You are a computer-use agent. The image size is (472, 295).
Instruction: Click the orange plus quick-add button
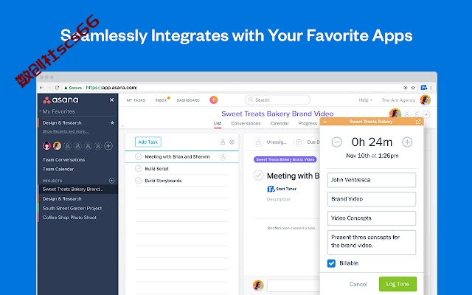pyautogui.click(x=213, y=100)
